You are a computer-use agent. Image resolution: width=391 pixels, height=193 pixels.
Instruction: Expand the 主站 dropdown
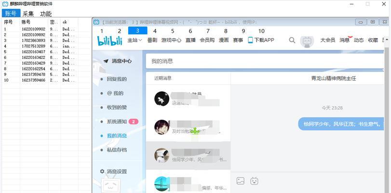[x=135, y=40]
